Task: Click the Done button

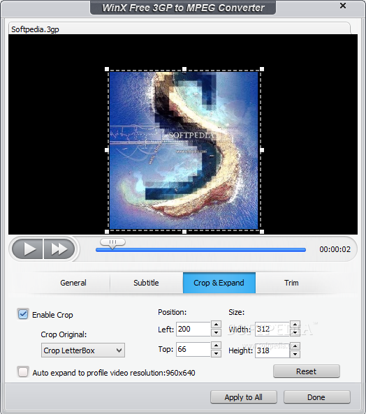Action: pyautogui.click(x=317, y=397)
